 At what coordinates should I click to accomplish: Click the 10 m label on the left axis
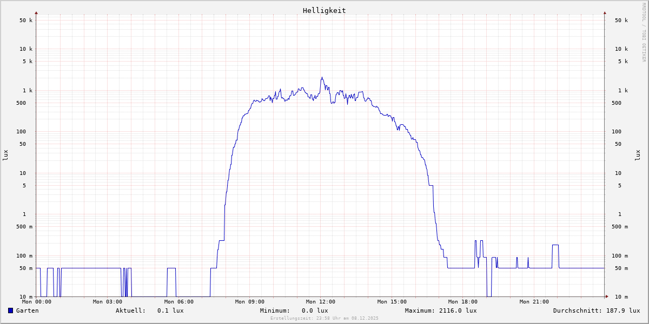(x=26, y=297)
